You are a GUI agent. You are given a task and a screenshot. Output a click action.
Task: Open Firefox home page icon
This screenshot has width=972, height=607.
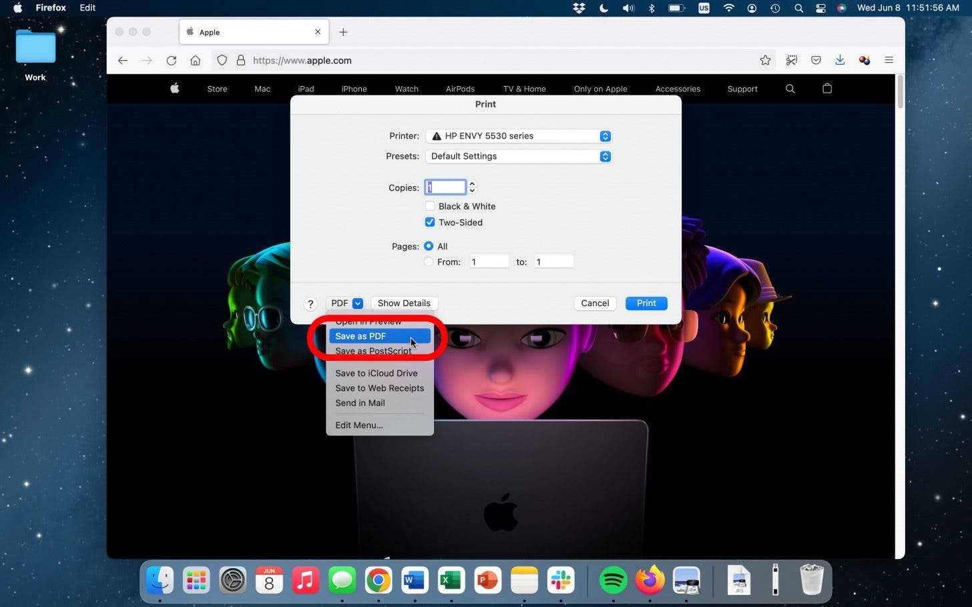point(196,60)
